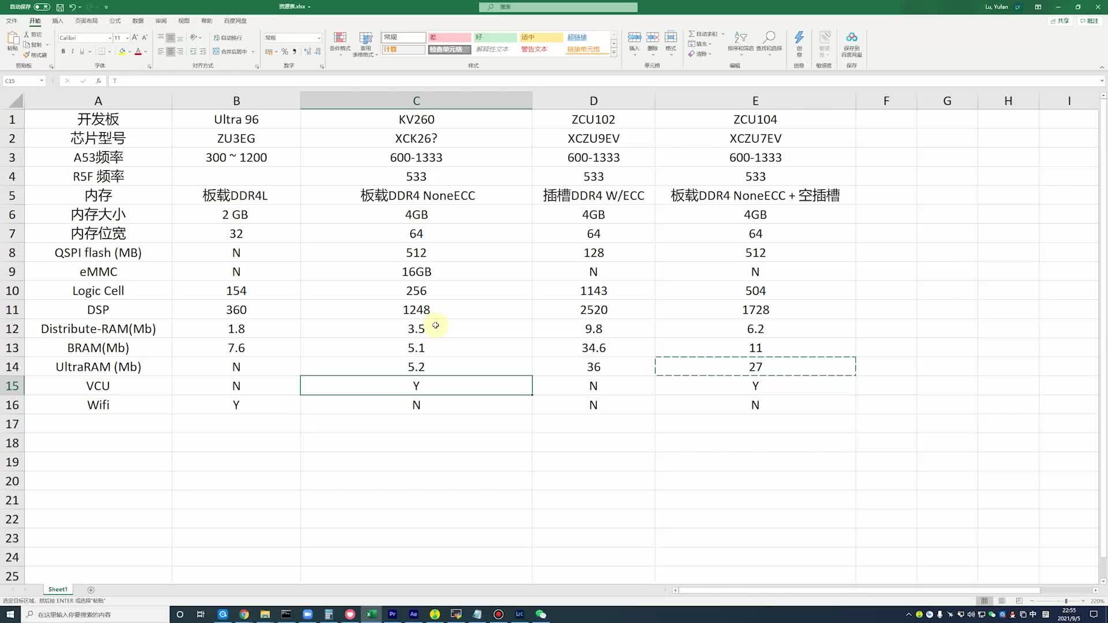Click the Undo arrow icon
Viewport: 1108px width, 623px height.
tap(73, 7)
